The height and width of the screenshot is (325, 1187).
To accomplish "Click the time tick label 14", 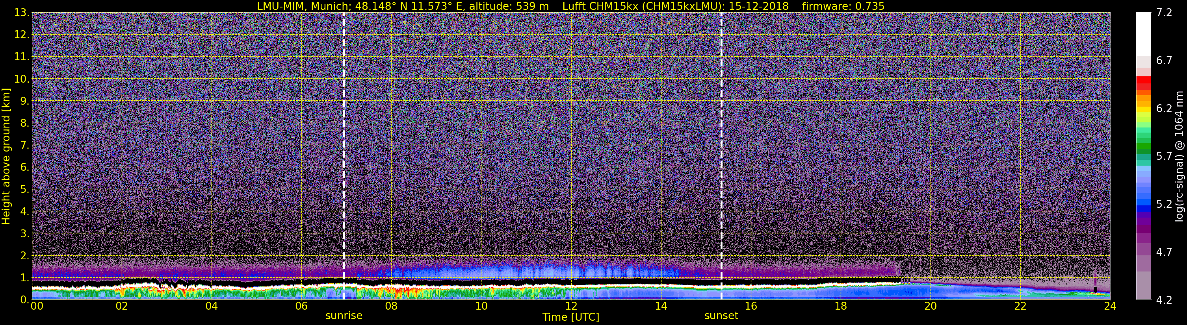I will [661, 306].
